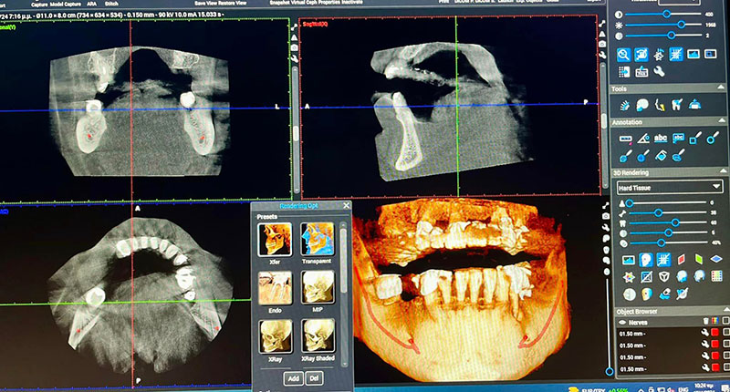
Task: Toggle the highlighted crossed-grid icon near zoom tool
Action: (x=676, y=54)
